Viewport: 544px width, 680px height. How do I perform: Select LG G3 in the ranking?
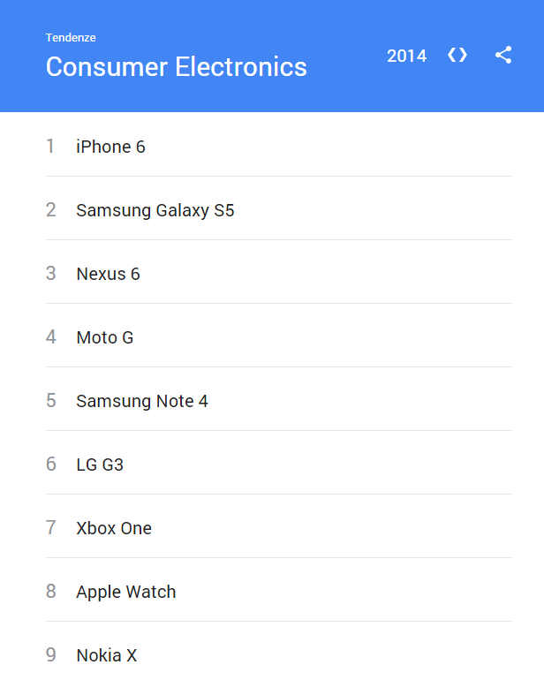pos(100,465)
